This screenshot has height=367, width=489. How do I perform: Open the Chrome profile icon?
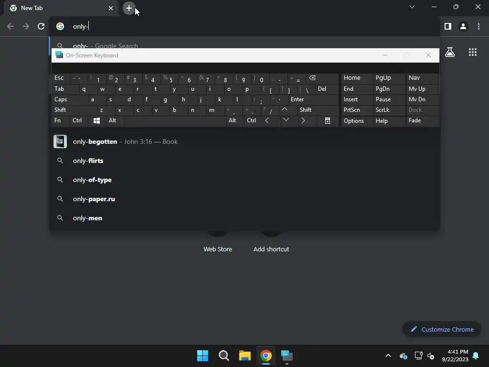pyautogui.click(x=463, y=27)
